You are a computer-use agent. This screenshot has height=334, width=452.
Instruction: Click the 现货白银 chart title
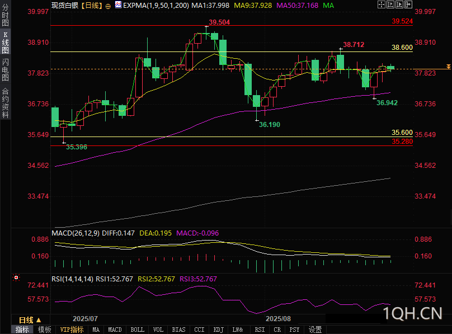[65, 6]
